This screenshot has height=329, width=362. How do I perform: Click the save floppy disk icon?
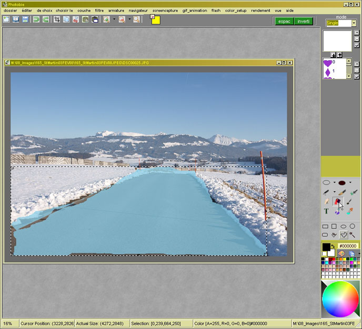(x=25, y=19)
